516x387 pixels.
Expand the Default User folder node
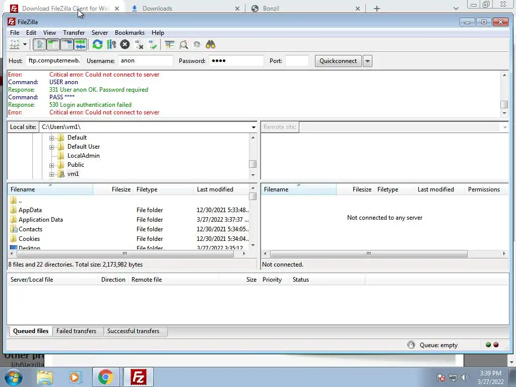(52, 147)
